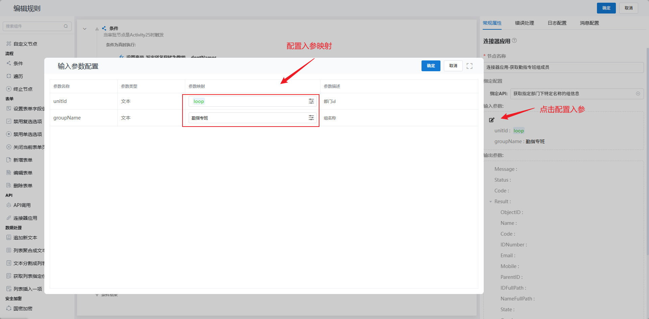Confirm the input parameter dialog with 确定
The height and width of the screenshot is (319, 649).
click(431, 66)
